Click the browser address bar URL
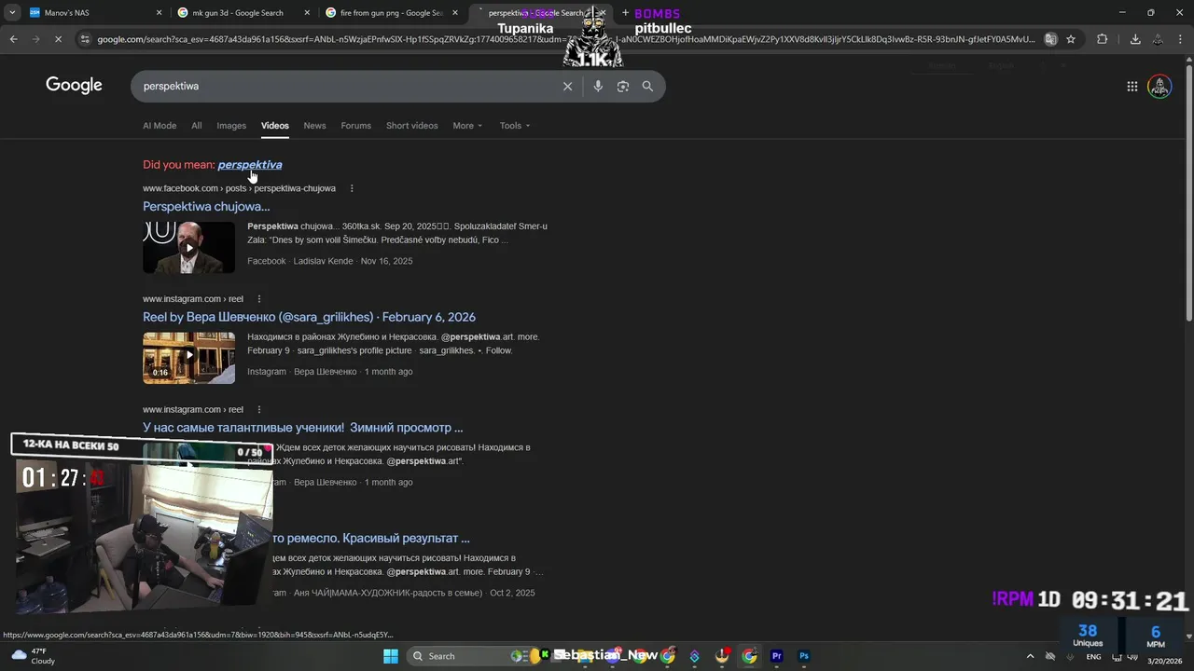Viewport: 1194px width, 671px height. click(565, 39)
